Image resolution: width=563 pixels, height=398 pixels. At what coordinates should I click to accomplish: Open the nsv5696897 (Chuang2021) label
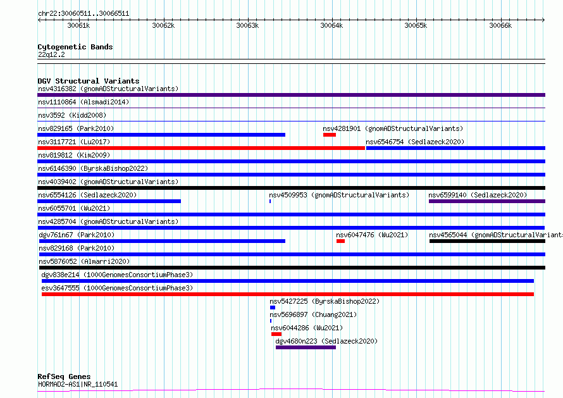(x=313, y=314)
